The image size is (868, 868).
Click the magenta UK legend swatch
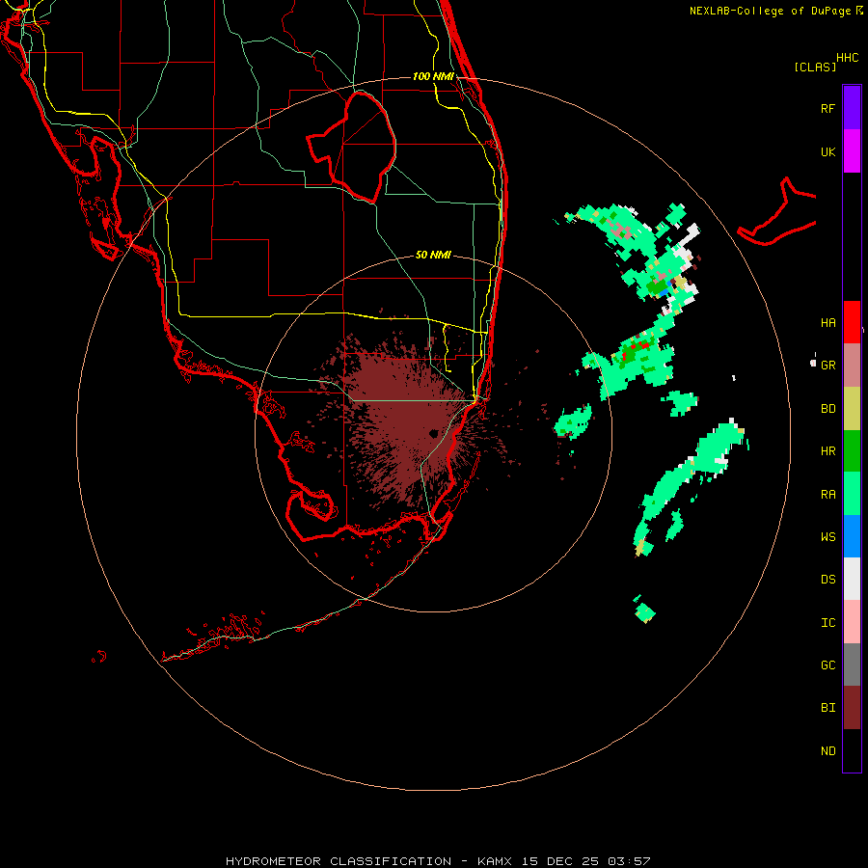click(852, 151)
